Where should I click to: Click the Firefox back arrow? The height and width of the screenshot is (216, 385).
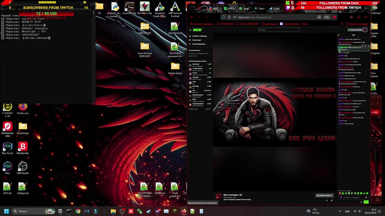192,17
